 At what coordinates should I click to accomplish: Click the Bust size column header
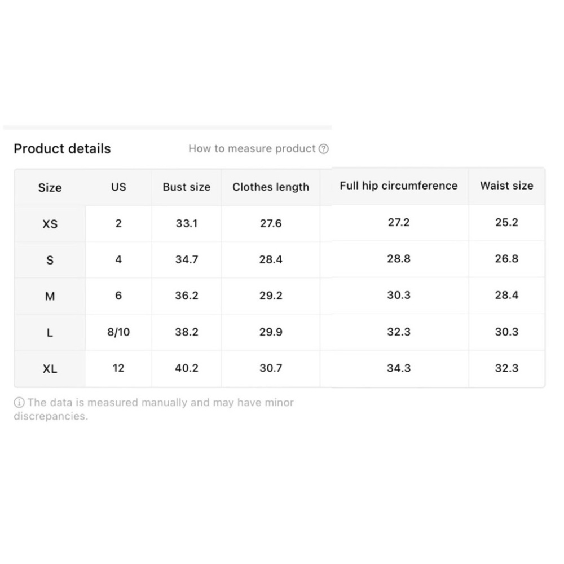[186, 187]
